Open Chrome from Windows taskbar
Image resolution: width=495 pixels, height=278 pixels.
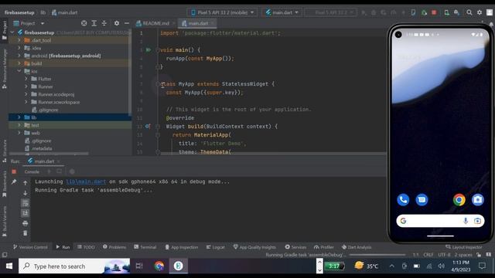click(x=159, y=266)
